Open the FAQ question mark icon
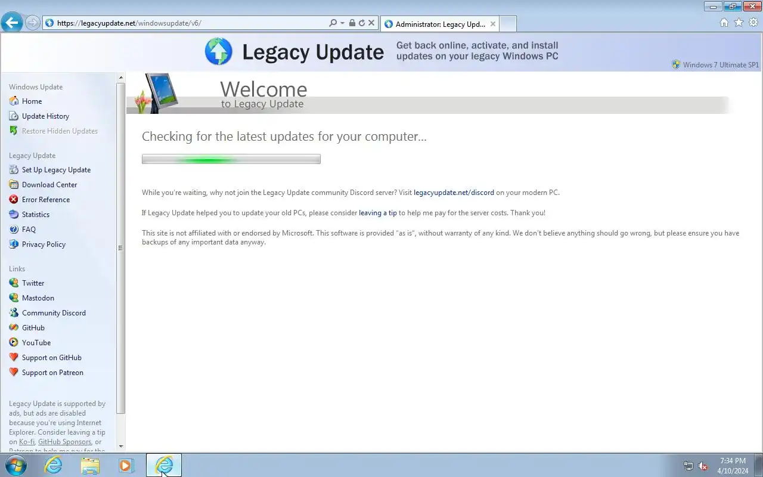The width and height of the screenshot is (763, 477). (x=14, y=229)
